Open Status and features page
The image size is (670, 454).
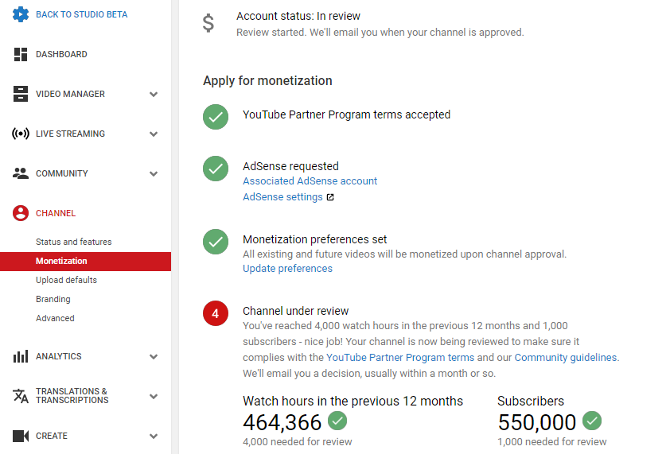coord(73,242)
